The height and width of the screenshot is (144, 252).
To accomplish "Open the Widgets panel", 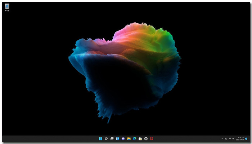I will (x=117, y=139).
